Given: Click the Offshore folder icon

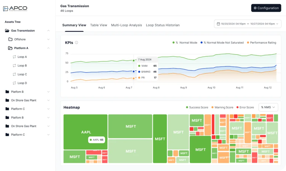Looking at the screenshot, I should (x=10, y=39).
